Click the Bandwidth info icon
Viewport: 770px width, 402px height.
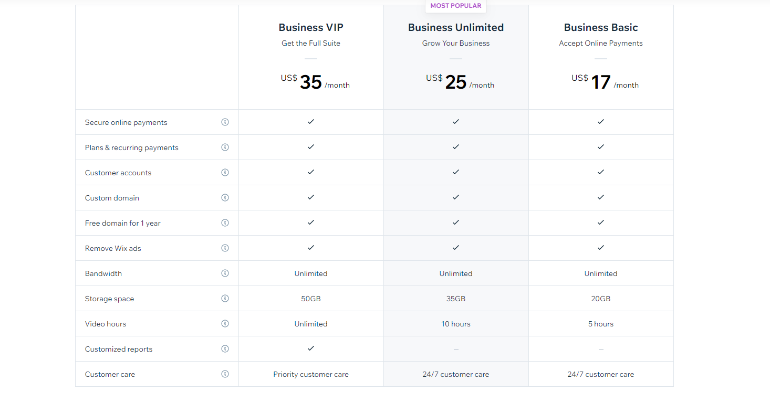click(x=225, y=273)
